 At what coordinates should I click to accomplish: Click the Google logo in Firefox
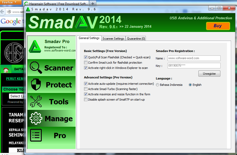pyautogui.click(x=11, y=22)
